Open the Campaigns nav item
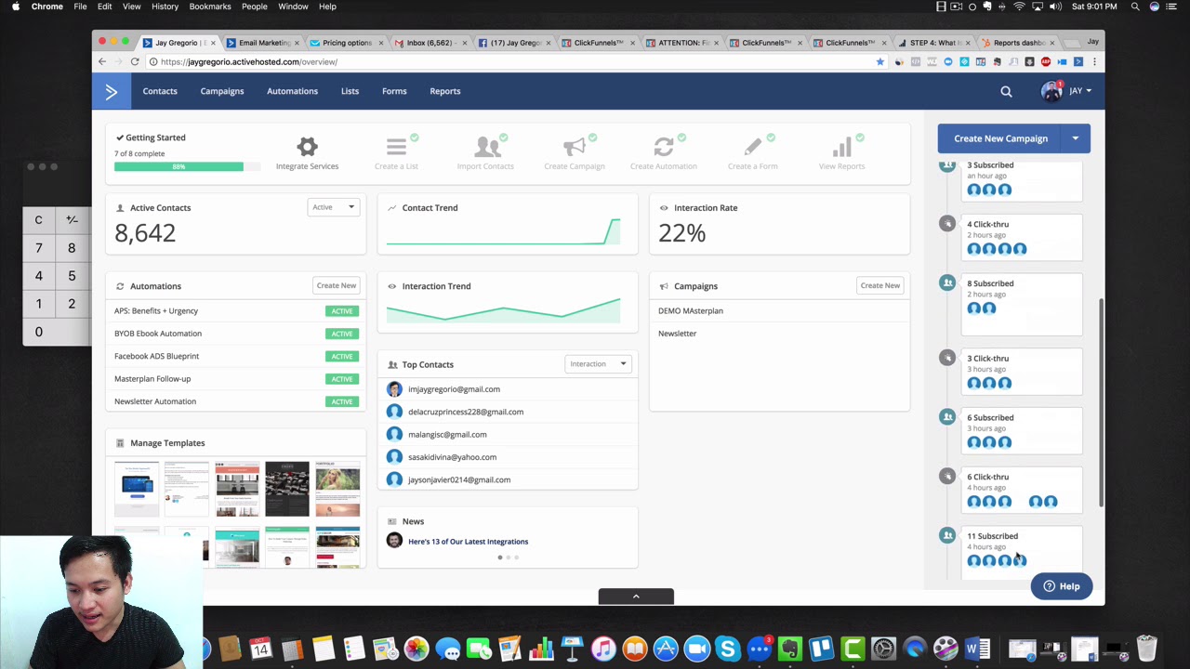The height and width of the screenshot is (669, 1190). [x=222, y=91]
